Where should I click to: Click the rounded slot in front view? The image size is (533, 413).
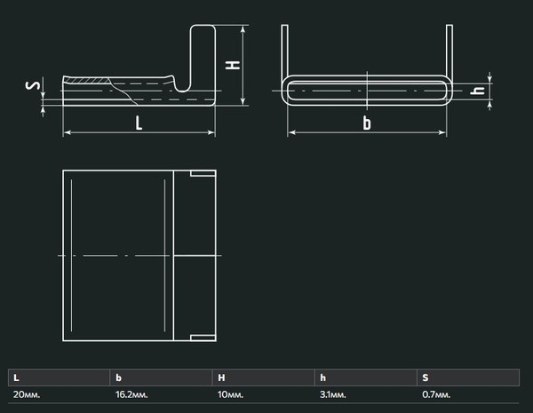coord(366,91)
